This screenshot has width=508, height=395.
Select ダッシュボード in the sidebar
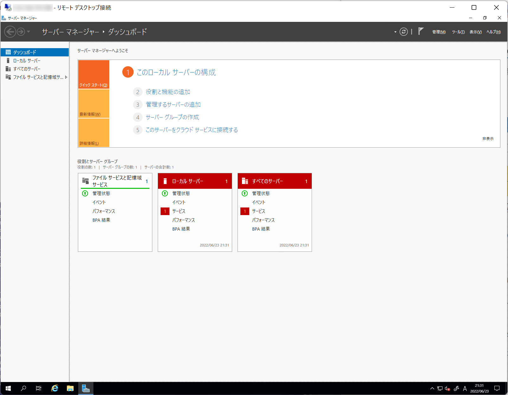(x=35, y=52)
